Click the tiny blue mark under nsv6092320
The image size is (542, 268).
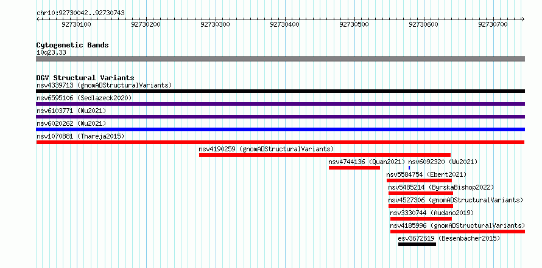409,168
